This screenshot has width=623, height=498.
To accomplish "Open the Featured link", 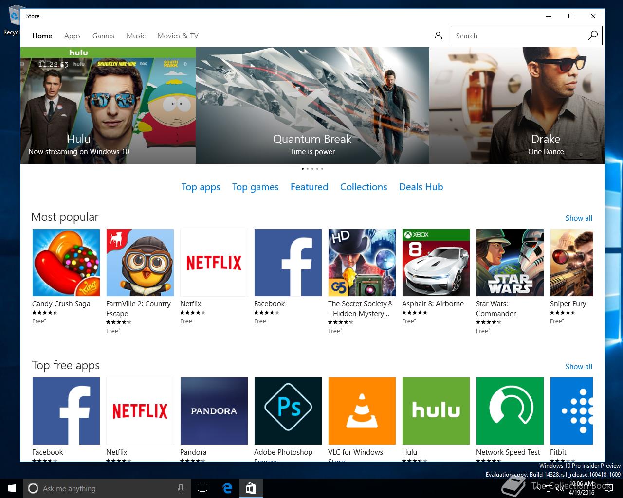I will [309, 187].
